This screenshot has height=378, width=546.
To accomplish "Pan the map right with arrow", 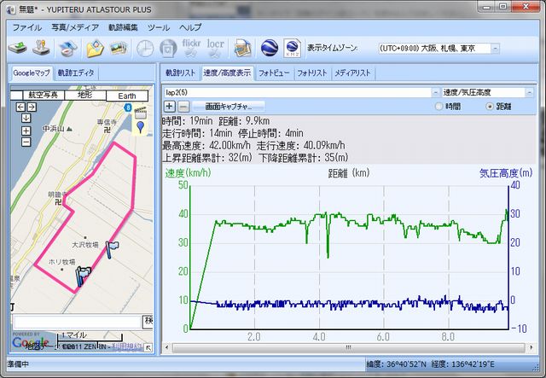I will click(x=32, y=107).
